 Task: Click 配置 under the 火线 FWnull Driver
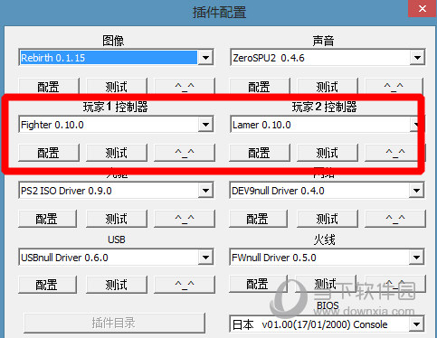coord(258,284)
